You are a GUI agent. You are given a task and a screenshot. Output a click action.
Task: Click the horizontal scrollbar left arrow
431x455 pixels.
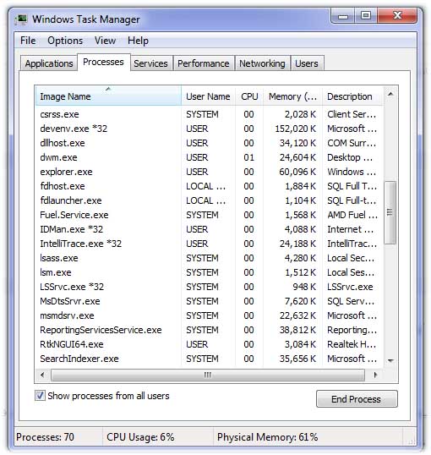pyautogui.click(x=42, y=375)
